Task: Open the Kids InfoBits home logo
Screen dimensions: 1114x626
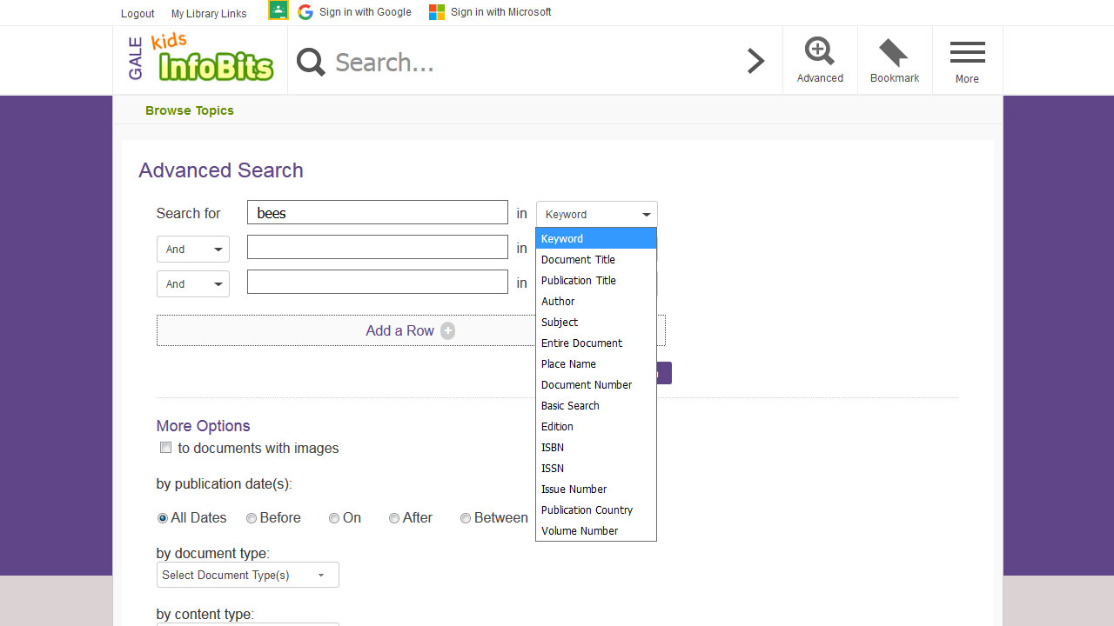Action: tap(201, 59)
